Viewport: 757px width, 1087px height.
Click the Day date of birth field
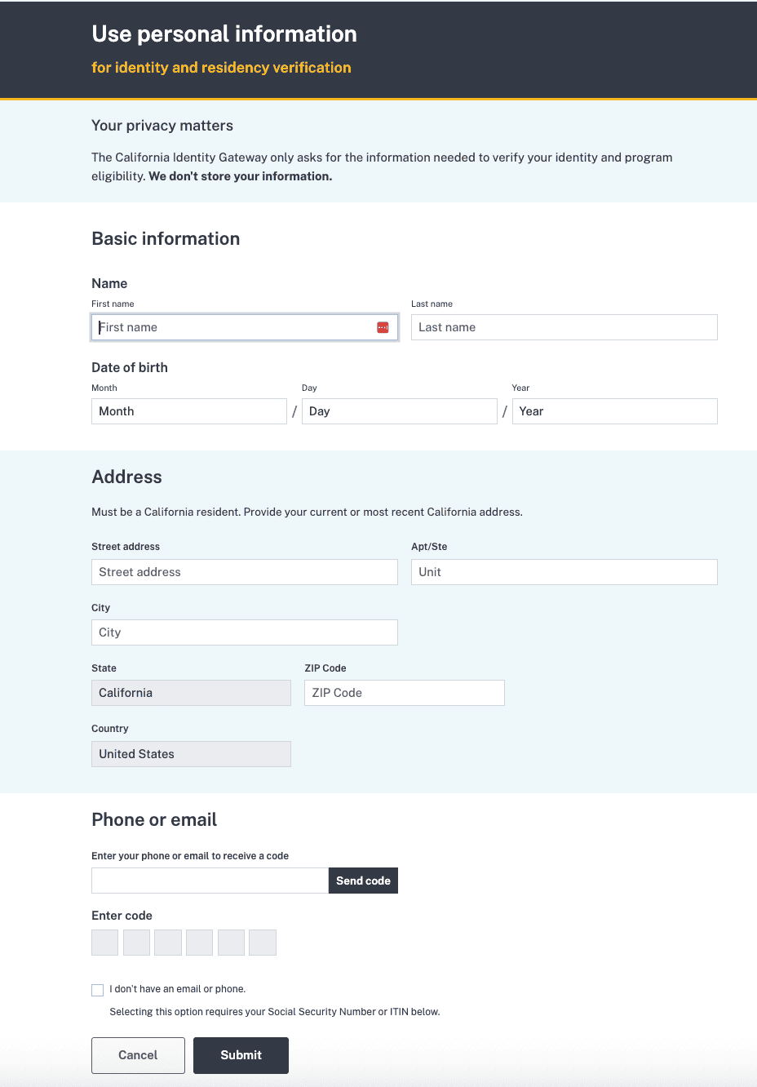click(399, 411)
